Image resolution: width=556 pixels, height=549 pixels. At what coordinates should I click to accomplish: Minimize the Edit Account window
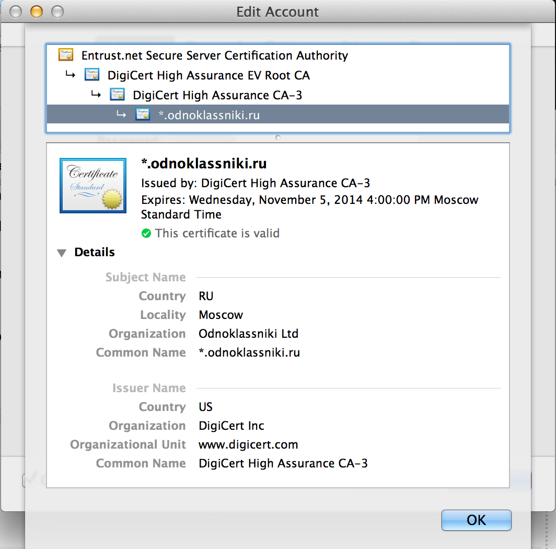coord(37,12)
